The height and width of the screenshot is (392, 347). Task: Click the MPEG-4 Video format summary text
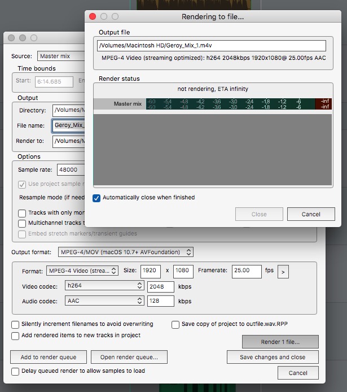click(214, 58)
